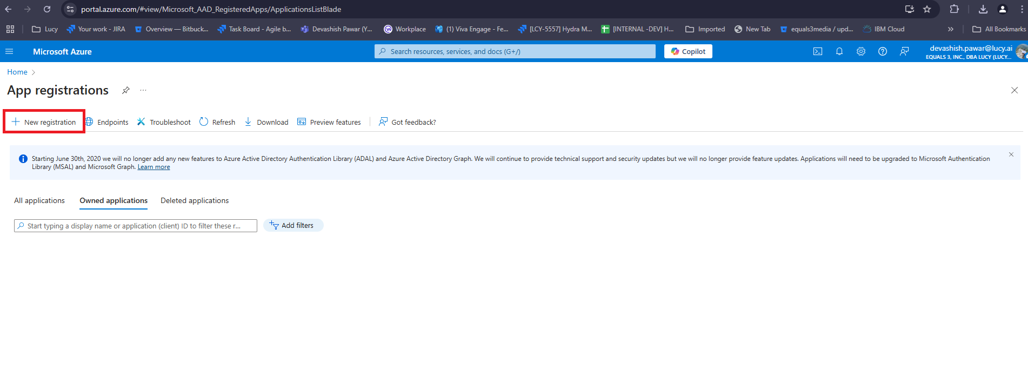Click Refresh in the command bar
1028x378 pixels.
pos(217,122)
